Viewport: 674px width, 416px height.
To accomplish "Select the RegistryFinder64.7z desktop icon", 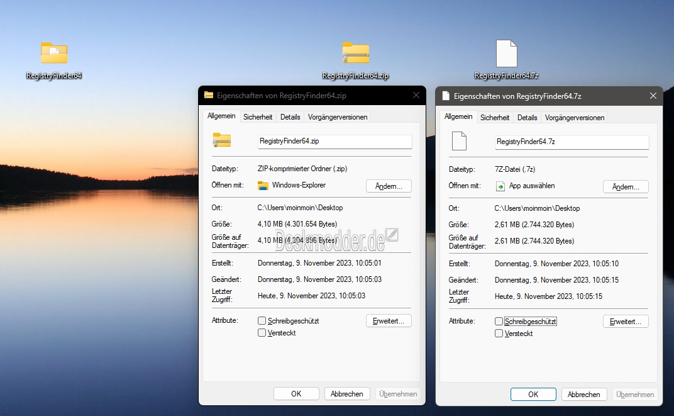I will click(506, 60).
